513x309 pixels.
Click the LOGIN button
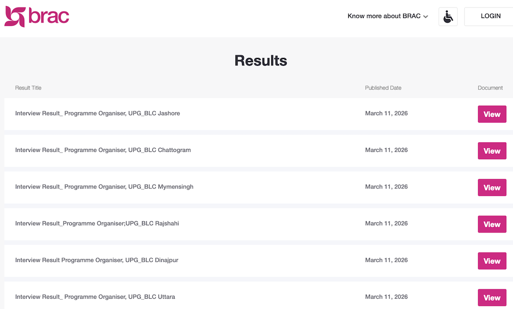(490, 16)
